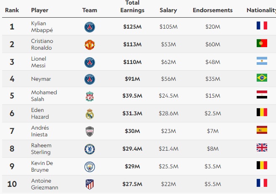Sort by the Total Earnings column header
This screenshot has height=194, width=276.
[x=132, y=7]
